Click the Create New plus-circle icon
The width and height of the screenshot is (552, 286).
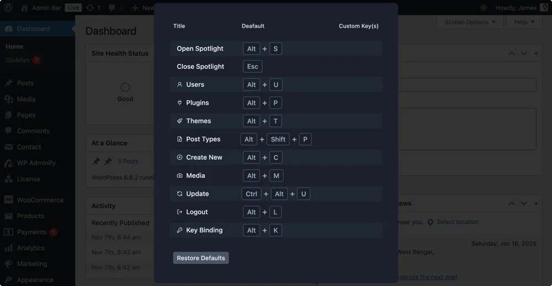tap(179, 158)
